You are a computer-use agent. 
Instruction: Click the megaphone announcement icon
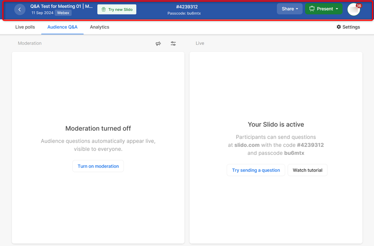click(158, 44)
